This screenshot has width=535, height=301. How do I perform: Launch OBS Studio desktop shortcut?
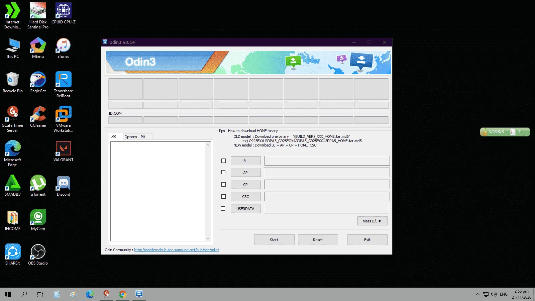(x=38, y=255)
